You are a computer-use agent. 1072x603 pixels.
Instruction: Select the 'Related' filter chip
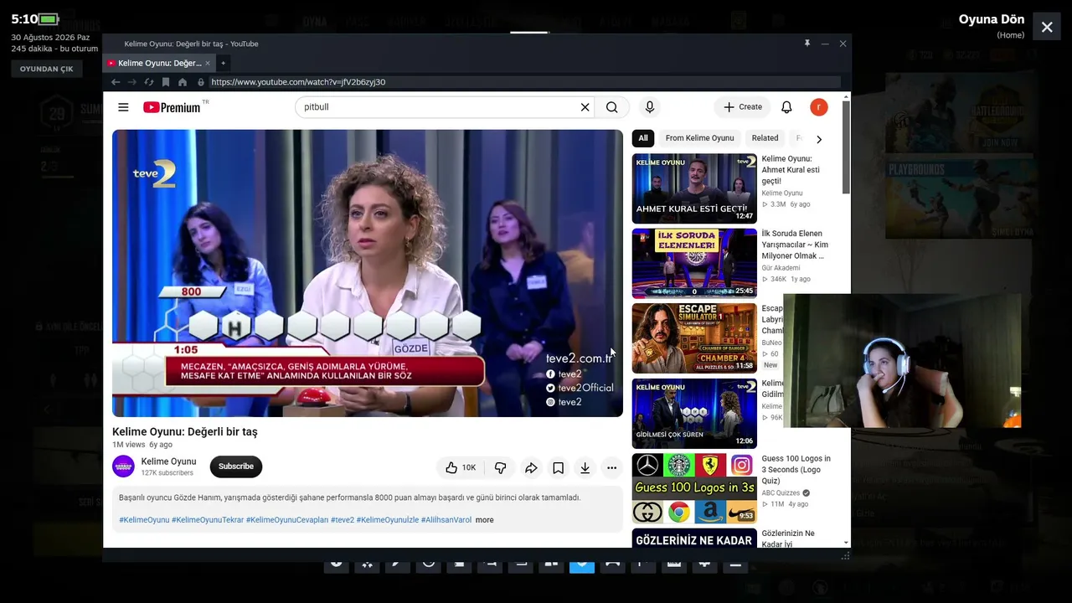tap(765, 138)
